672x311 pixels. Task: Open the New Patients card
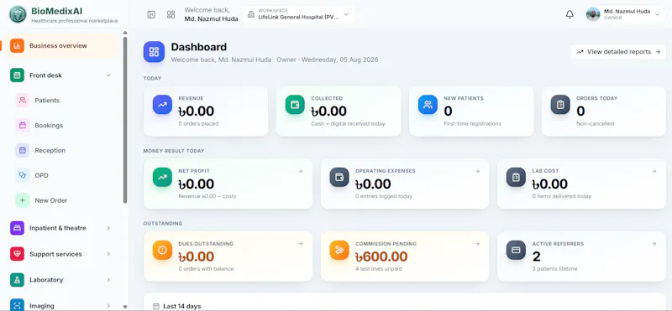[x=471, y=111]
